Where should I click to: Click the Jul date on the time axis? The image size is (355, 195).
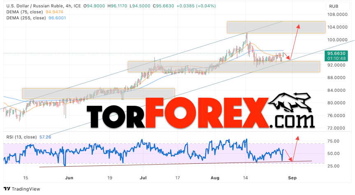point(143,178)
